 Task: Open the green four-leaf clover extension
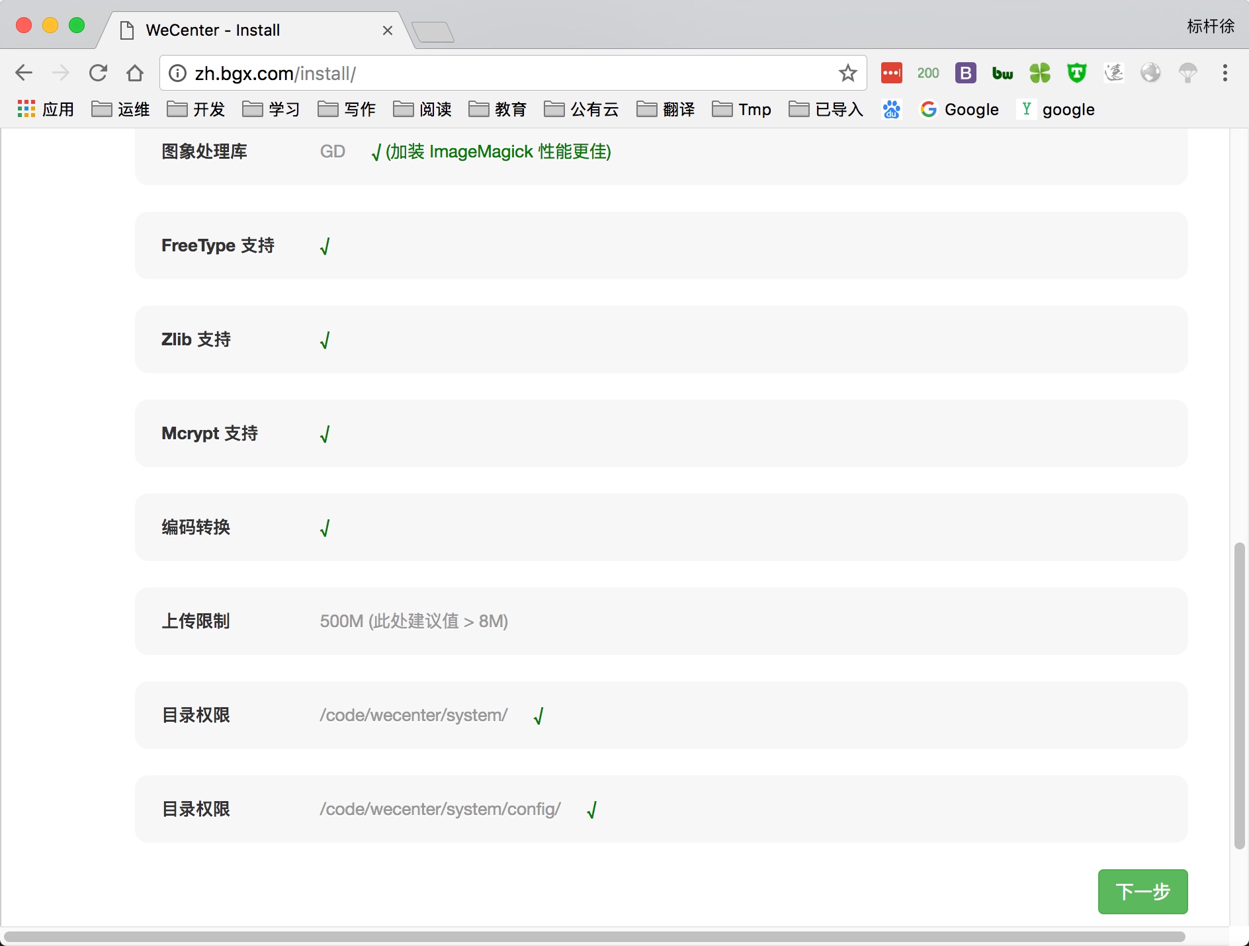click(x=1040, y=73)
